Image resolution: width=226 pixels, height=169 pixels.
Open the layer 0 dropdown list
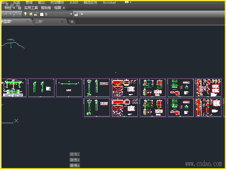[x=71, y=14]
